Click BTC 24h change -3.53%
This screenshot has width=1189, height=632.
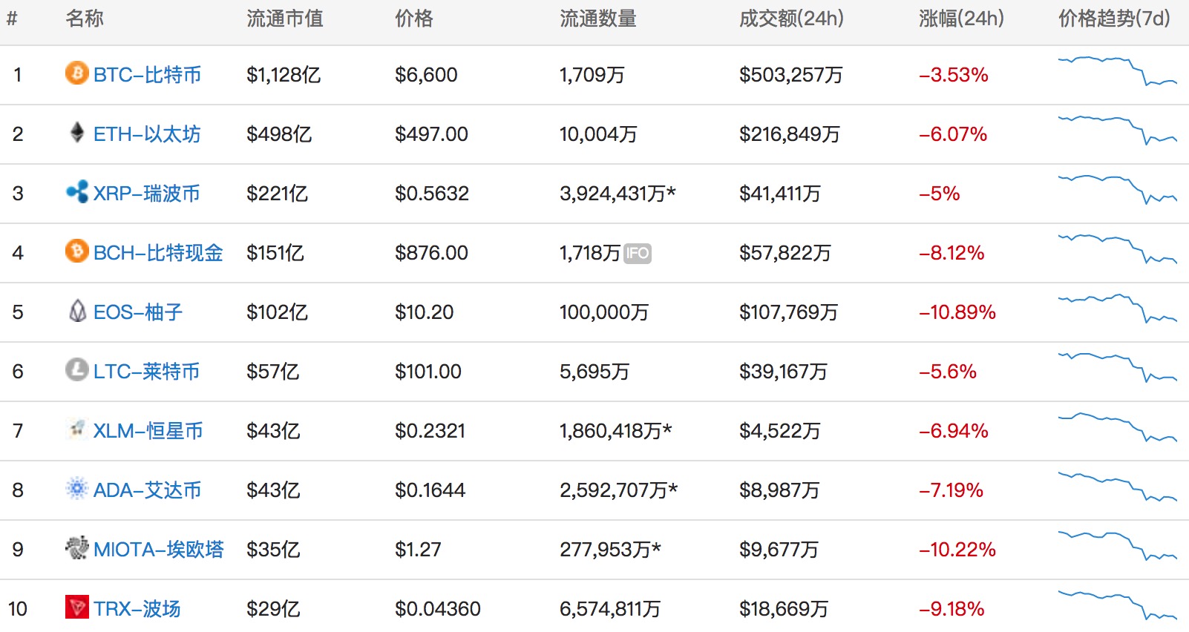coord(954,75)
